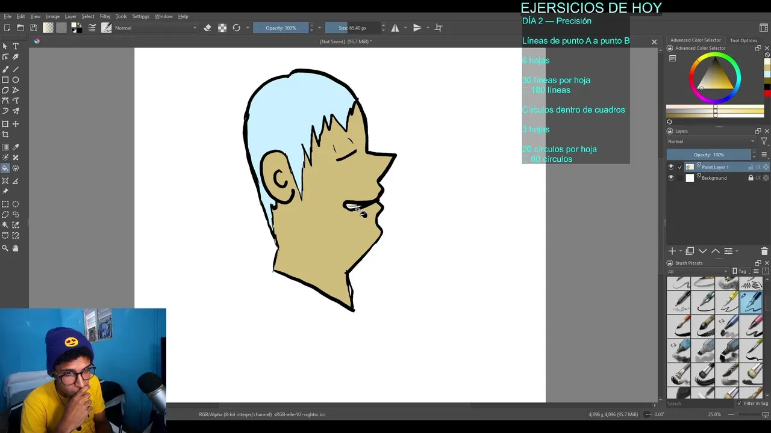
Task: Open the Settings menu
Action: coord(141,16)
